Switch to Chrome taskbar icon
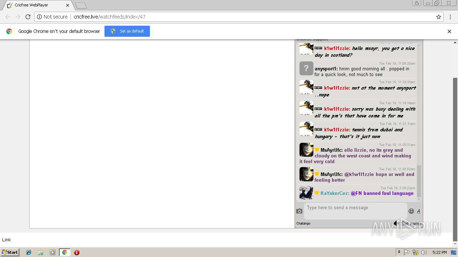The height and width of the screenshot is (257, 458). [x=64, y=252]
